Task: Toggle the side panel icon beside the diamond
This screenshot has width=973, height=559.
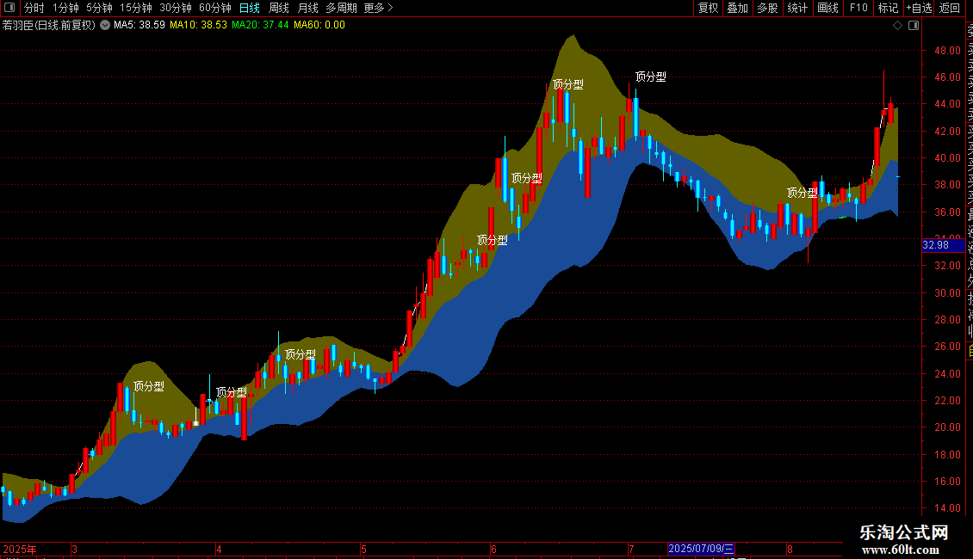Action: [914, 26]
